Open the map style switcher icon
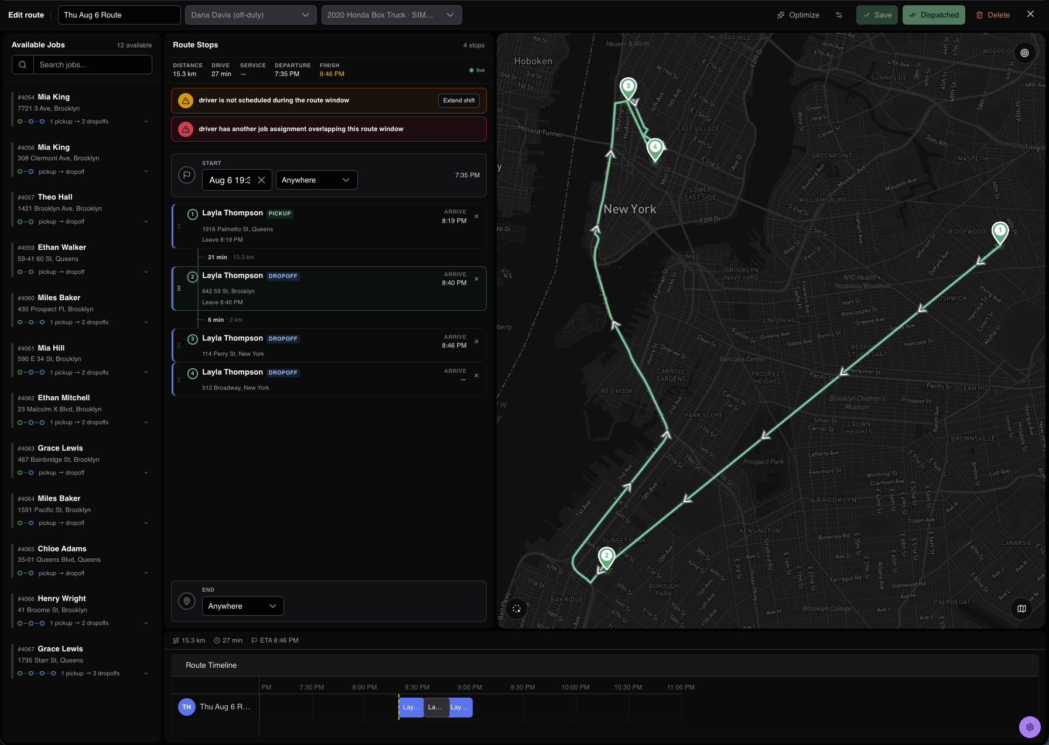This screenshot has height=745, width=1049. pyautogui.click(x=1021, y=609)
